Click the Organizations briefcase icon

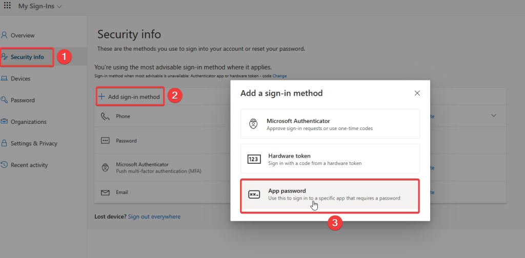click(5, 122)
